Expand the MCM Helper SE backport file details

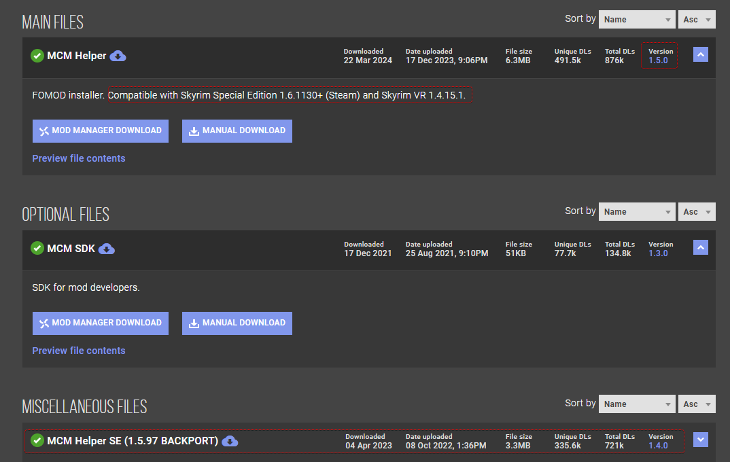701,440
